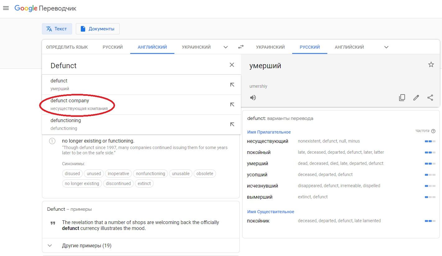Select the Текст mode button
442x256 pixels.
[x=57, y=29]
